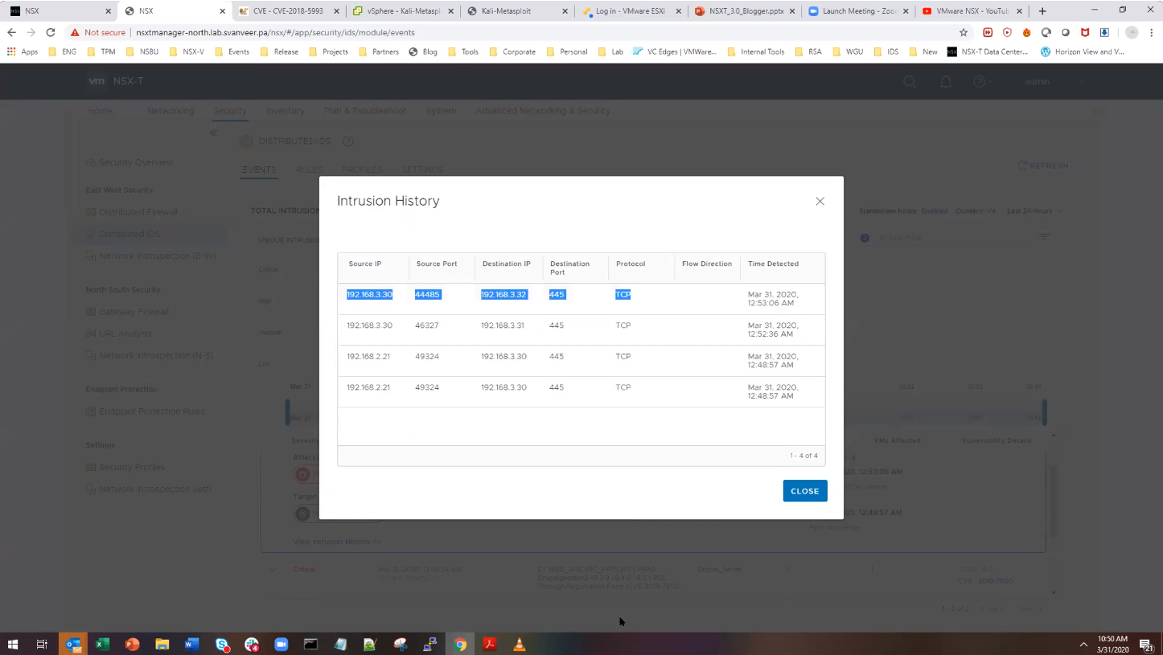Switch to the Kali-Metasploit browser tab
The image size is (1163, 655).
(515, 11)
